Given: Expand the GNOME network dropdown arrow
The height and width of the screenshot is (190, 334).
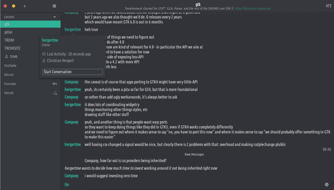Looking at the screenshot, I should coord(55,17).
